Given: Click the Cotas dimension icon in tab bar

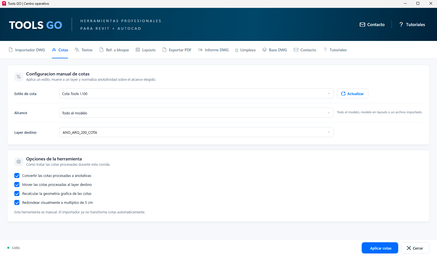Looking at the screenshot, I should tap(54, 50).
